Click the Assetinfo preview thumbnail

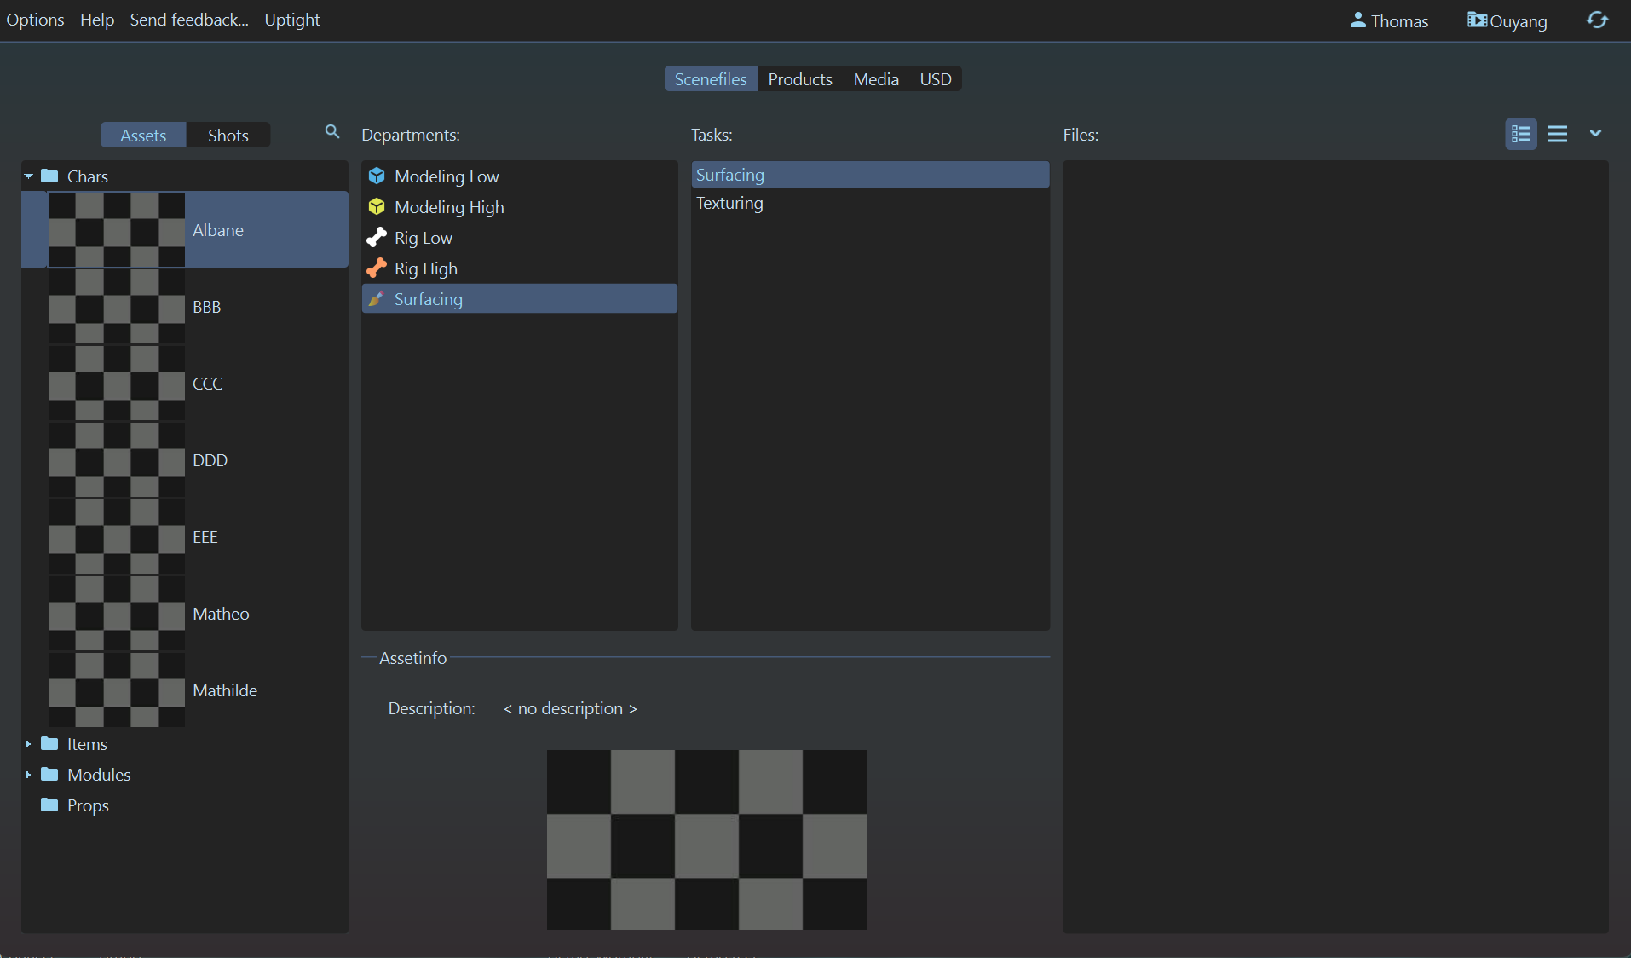(706, 840)
